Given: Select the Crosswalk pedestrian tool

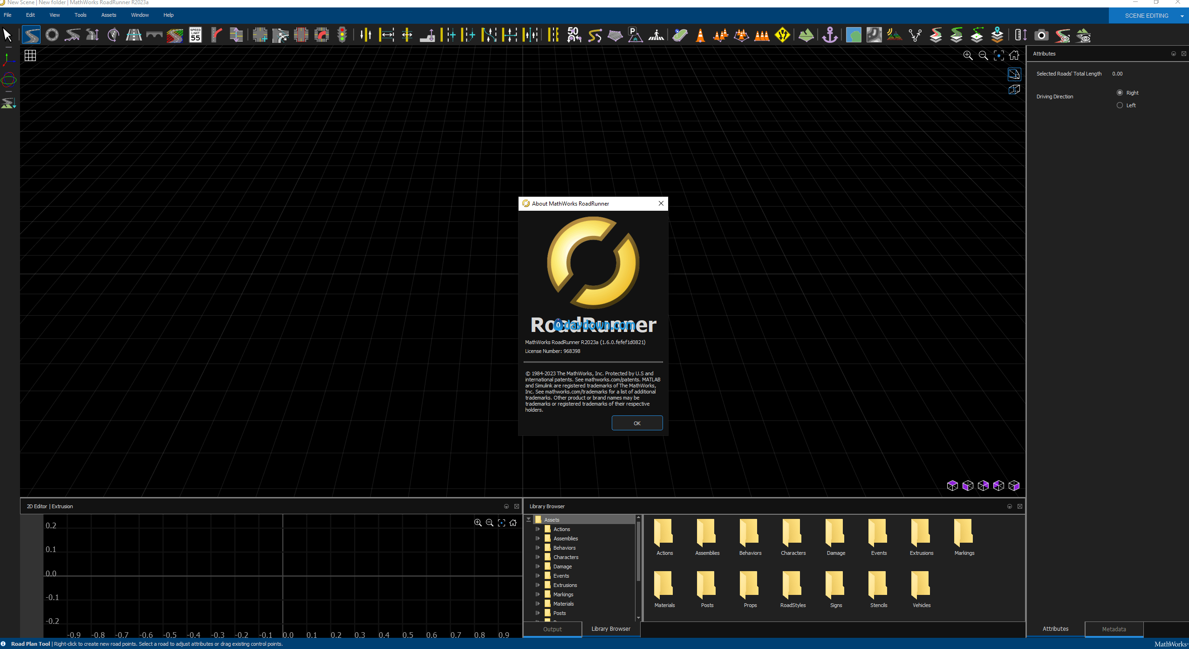Looking at the screenshot, I should tap(656, 35).
